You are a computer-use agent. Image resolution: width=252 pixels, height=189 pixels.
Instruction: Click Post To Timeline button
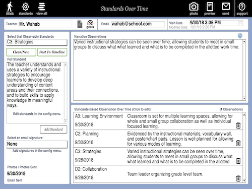click(52, 52)
